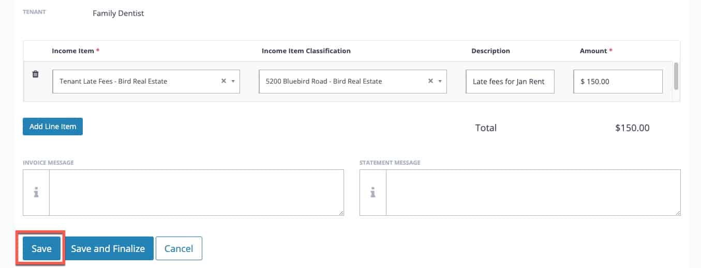Grab the Invoice Message resize handle
Image resolution: width=701 pixels, height=268 pixels.
pos(341,213)
